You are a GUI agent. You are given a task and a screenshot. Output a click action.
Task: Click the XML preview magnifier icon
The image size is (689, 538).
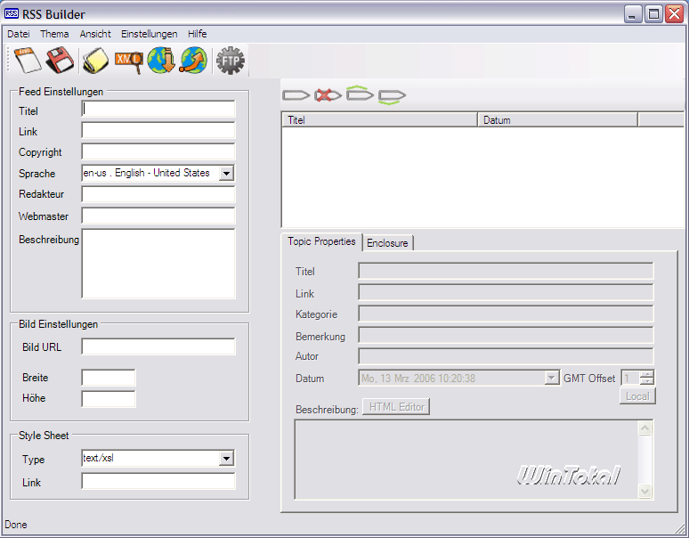click(129, 61)
